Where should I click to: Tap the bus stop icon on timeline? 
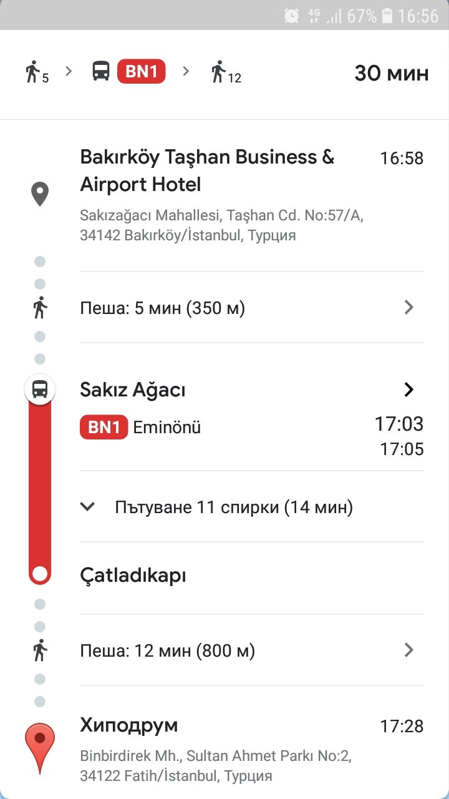pyautogui.click(x=40, y=390)
